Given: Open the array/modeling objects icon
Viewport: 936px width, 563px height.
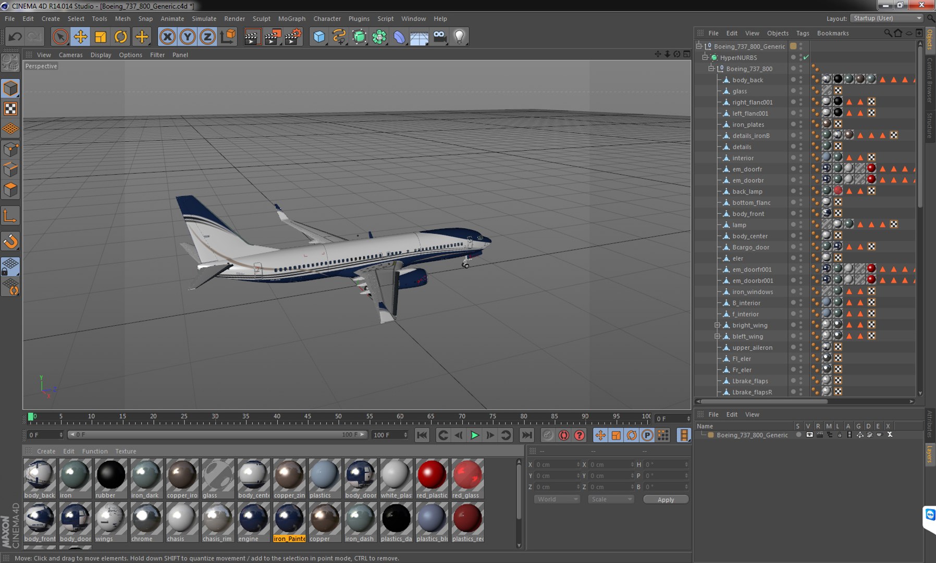Looking at the screenshot, I should click(x=379, y=36).
